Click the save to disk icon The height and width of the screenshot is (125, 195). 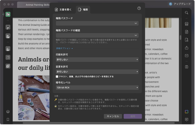click(186, 67)
